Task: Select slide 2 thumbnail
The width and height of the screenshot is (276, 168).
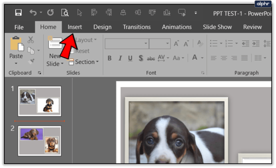Action: tap(40, 141)
